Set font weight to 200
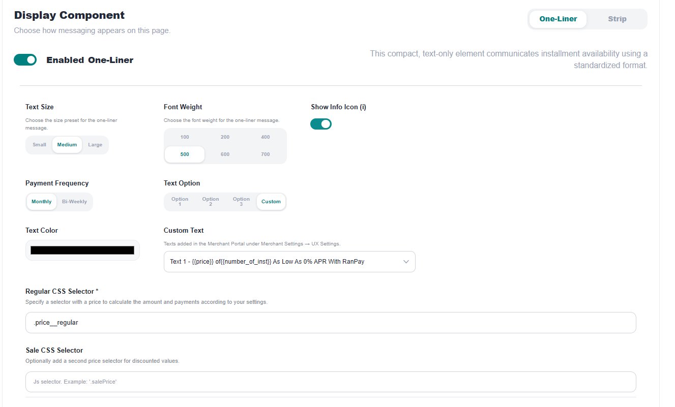Viewport: 675px width, 407px height. point(225,137)
